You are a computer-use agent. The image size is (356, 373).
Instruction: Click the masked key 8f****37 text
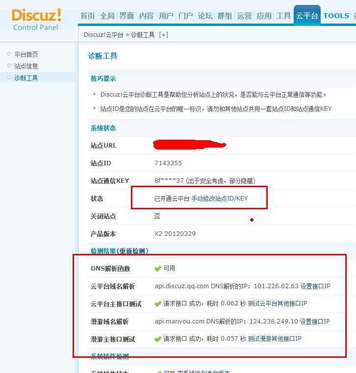click(x=169, y=181)
